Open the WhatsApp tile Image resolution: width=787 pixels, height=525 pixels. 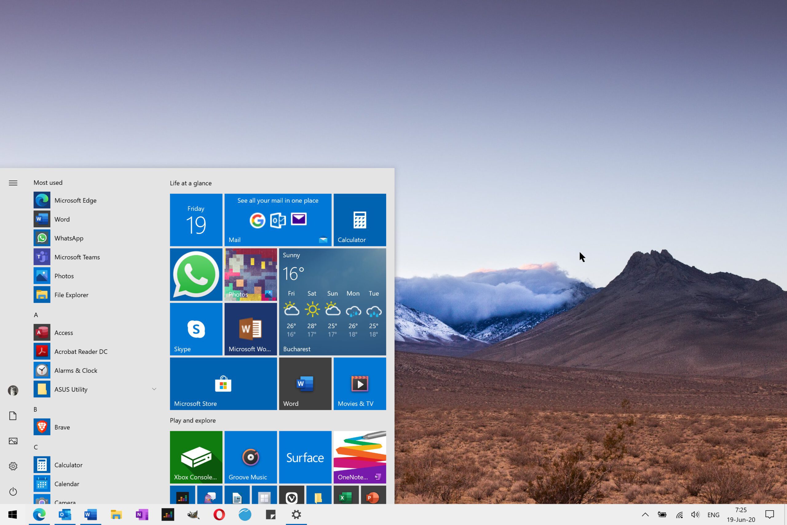pos(196,275)
